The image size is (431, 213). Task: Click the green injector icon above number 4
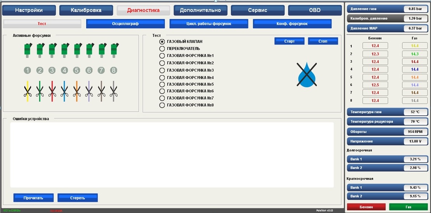pos(64,50)
